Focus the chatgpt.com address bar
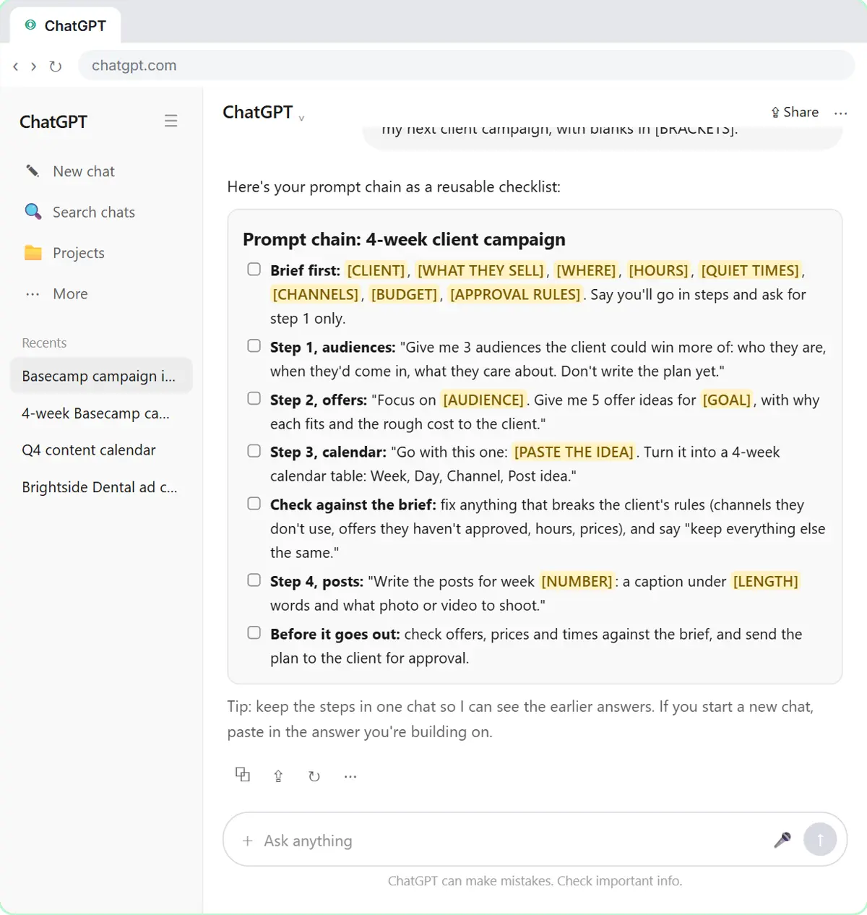The image size is (867, 915). pos(466,66)
